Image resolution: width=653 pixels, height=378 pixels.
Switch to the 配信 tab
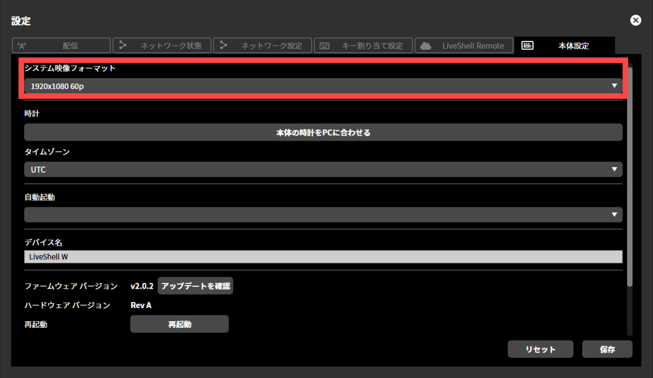(61, 45)
